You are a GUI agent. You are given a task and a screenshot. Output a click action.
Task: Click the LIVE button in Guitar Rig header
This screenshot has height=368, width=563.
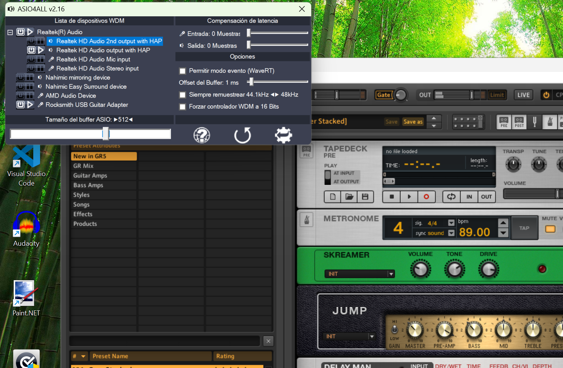point(524,95)
